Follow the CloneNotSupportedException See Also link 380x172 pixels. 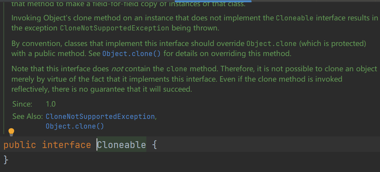[100, 117]
